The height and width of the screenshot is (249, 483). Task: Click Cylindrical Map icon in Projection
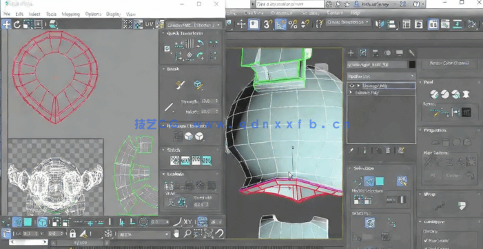pyautogui.click(x=445, y=143)
